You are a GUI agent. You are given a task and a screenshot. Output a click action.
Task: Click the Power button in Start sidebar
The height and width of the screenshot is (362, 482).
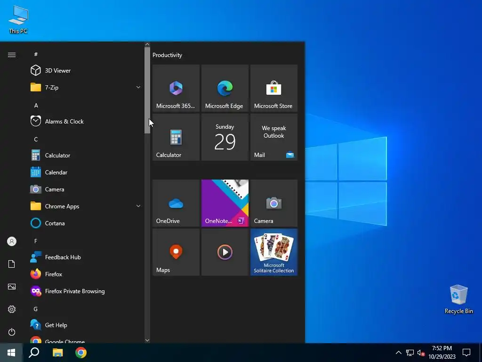point(12,332)
